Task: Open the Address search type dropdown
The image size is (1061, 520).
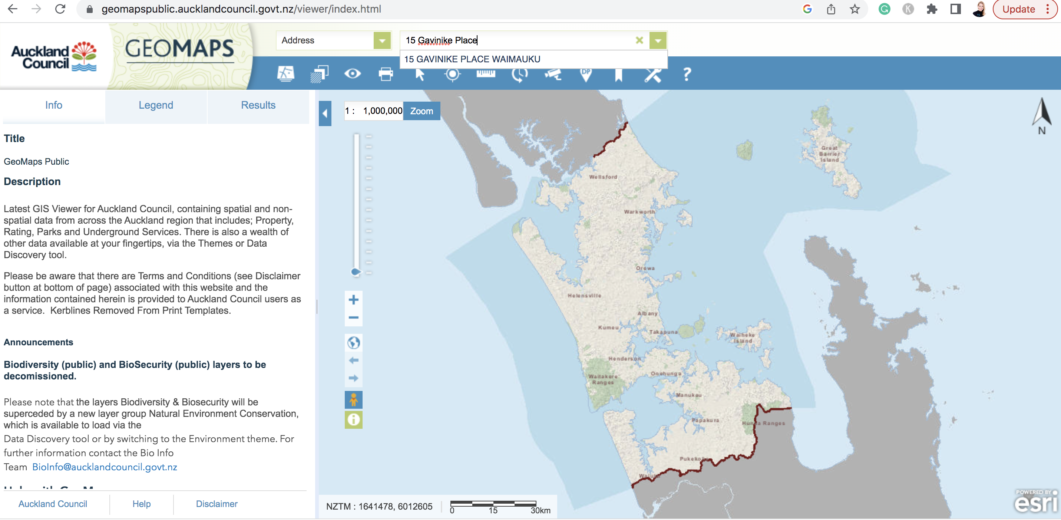Action: point(382,40)
